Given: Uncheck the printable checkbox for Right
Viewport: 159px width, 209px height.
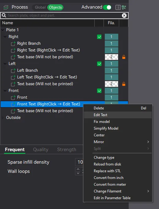Looking at the screenshot, I should pos(99,37).
